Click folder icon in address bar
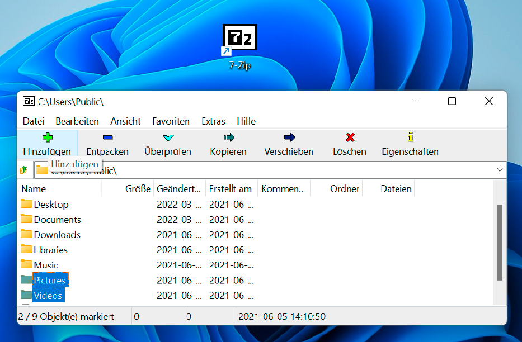This screenshot has width=522, height=342. pos(42,170)
